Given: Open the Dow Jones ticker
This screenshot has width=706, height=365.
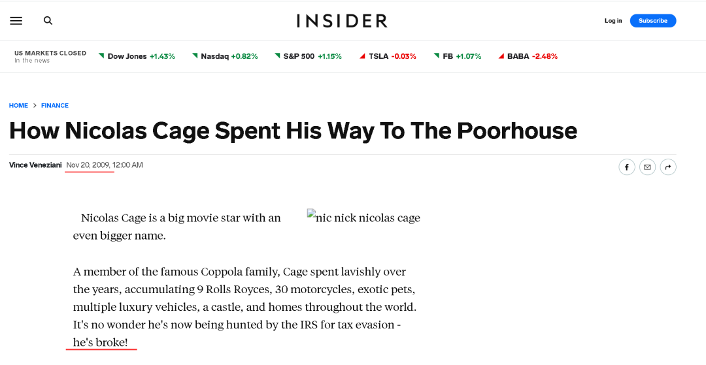Looking at the screenshot, I should coord(137,56).
